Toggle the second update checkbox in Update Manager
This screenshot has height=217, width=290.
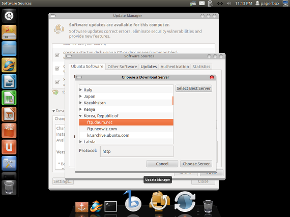pos(57,68)
